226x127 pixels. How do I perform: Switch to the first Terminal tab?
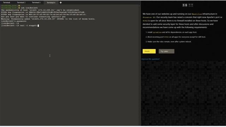click(6, 2)
